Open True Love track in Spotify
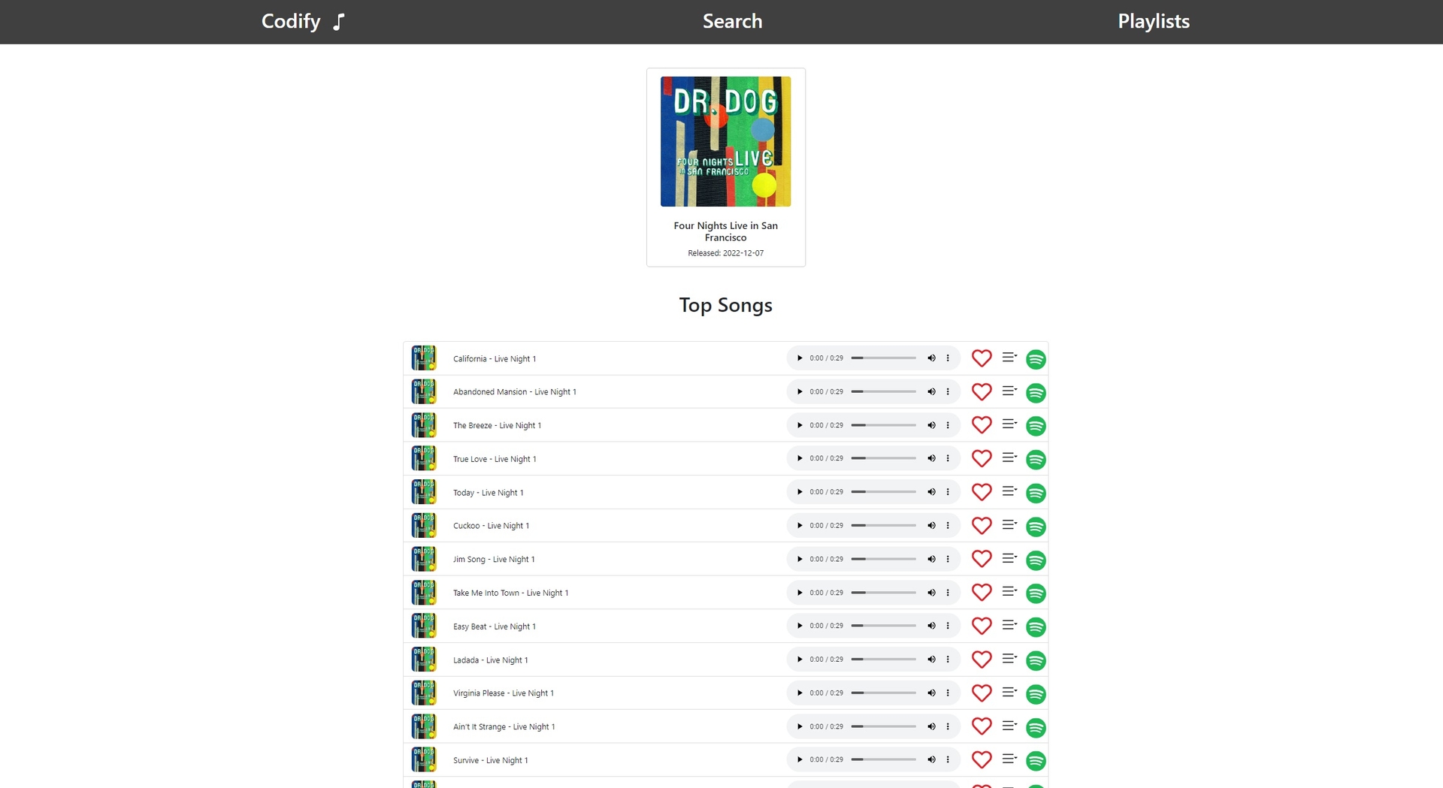This screenshot has width=1443, height=788. coord(1036,460)
